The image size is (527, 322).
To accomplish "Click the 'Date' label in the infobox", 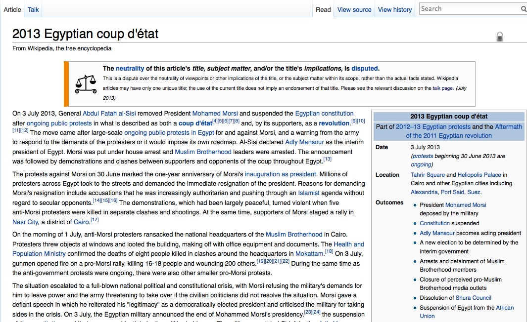I will [x=382, y=147].
